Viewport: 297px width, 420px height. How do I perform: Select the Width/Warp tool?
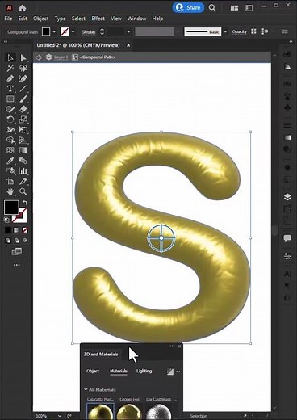point(10,129)
